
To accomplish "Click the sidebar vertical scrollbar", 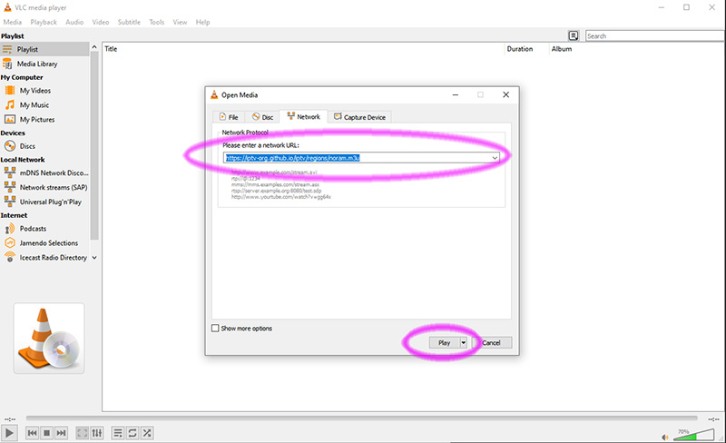I will 94,146.
